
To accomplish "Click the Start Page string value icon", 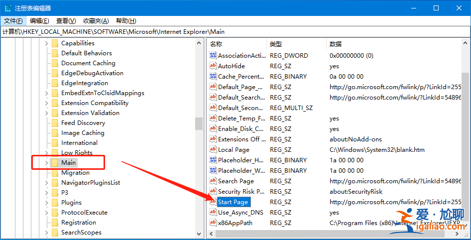I will point(213,202).
